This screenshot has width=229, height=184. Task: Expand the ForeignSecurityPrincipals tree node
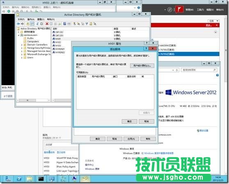pyautogui.click(x=22, y=48)
